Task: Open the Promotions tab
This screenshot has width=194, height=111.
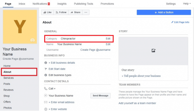Action: 107,4
